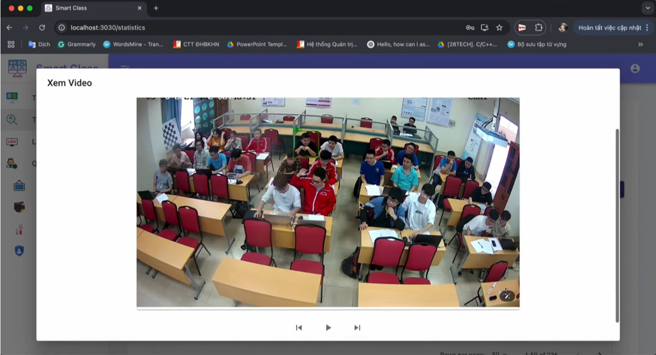
Task: Open the Chrome apps grid icon
Action: pos(11,45)
